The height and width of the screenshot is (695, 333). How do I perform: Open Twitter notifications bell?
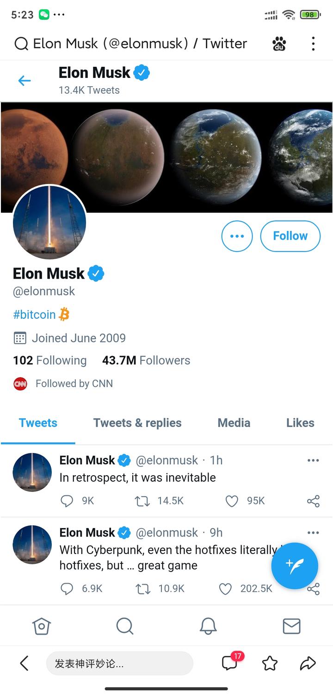pos(208,626)
